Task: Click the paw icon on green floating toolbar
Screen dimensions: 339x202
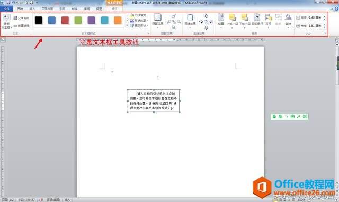Action: (274, 116)
